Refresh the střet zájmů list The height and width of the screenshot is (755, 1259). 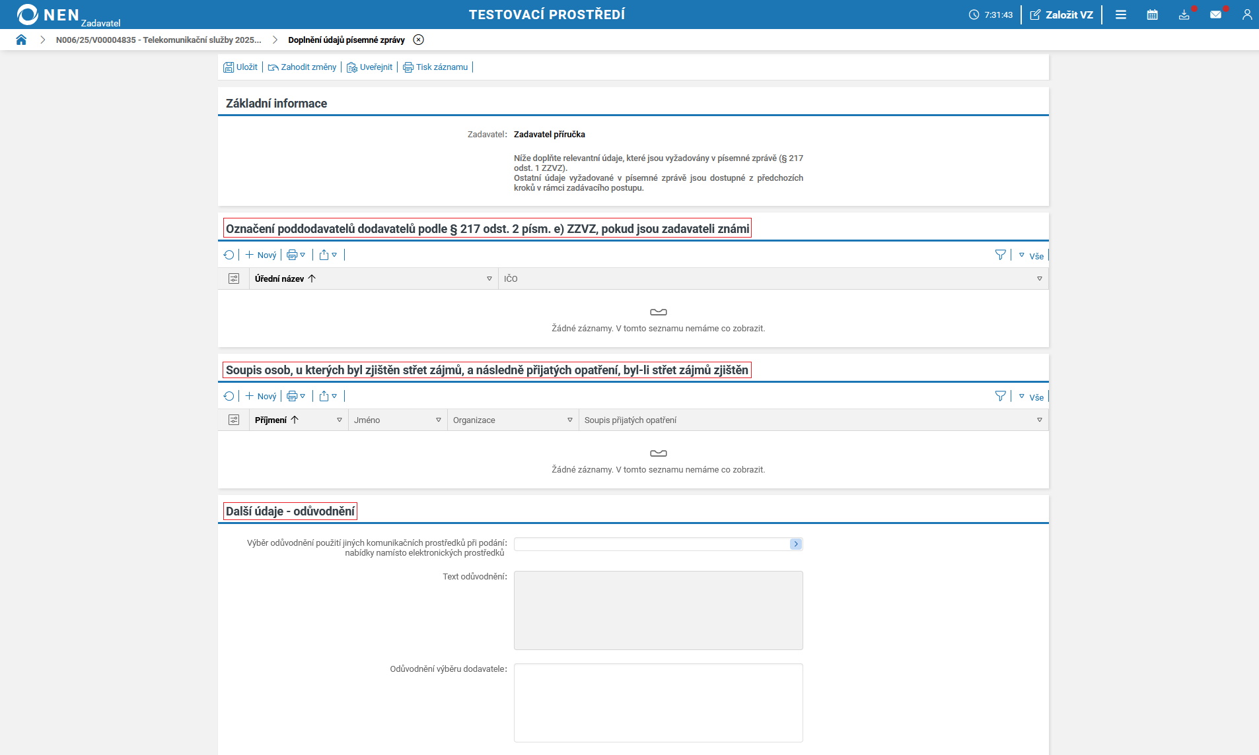[229, 396]
